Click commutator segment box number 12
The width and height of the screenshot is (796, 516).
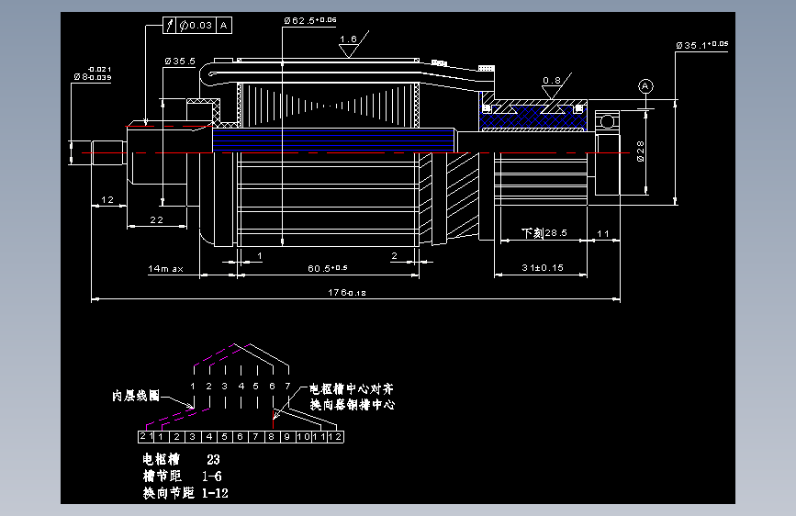coord(335,437)
